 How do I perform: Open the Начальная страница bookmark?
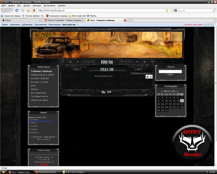coord(57,16)
